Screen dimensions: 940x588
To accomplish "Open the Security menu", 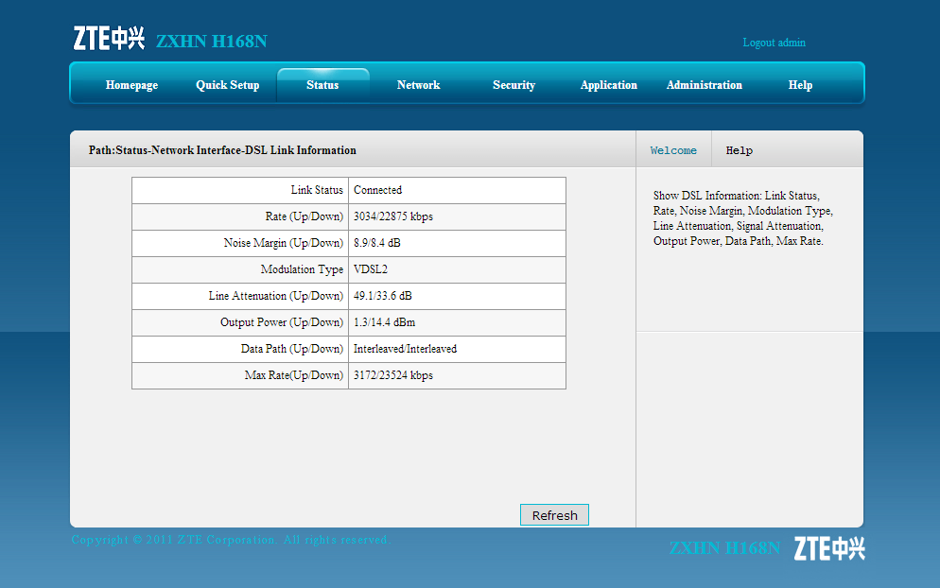I will click(514, 85).
